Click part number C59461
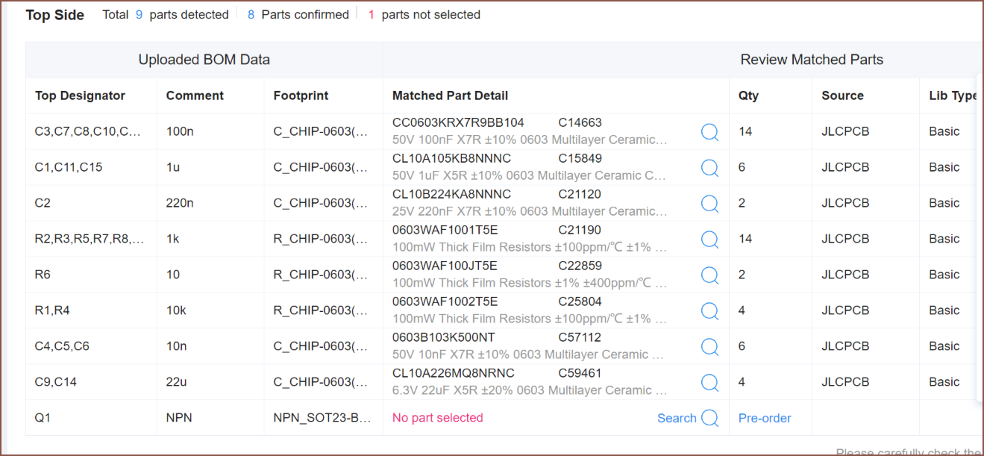 [580, 373]
